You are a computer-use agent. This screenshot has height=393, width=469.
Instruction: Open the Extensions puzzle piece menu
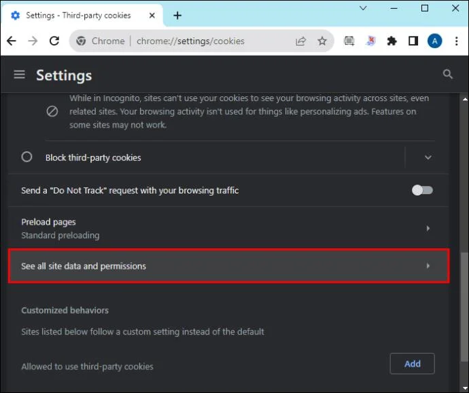point(392,41)
